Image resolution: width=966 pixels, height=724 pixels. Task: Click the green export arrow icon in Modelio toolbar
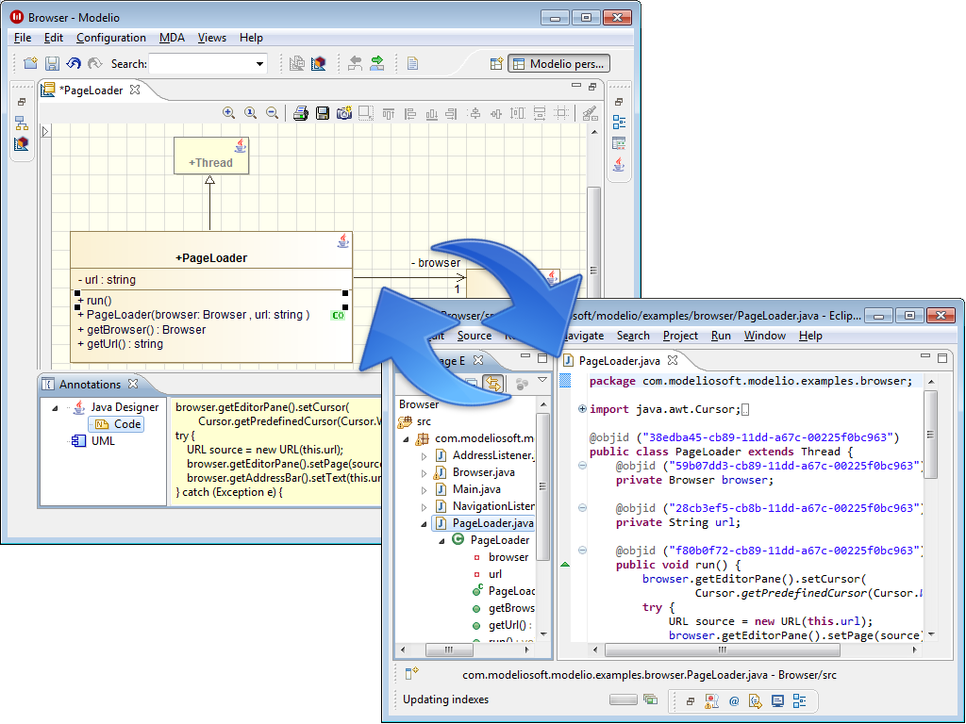pos(377,63)
